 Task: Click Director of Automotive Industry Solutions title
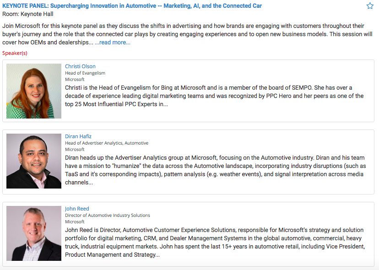pos(108,216)
